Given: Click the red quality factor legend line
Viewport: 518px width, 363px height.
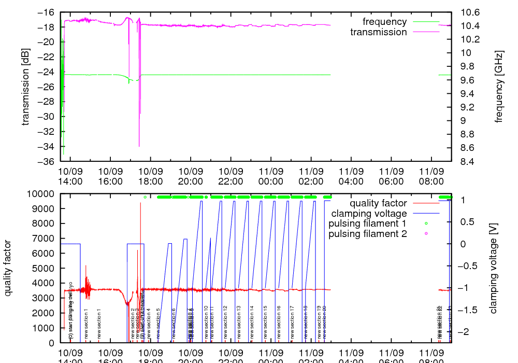Looking at the screenshot, I should 425,203.
